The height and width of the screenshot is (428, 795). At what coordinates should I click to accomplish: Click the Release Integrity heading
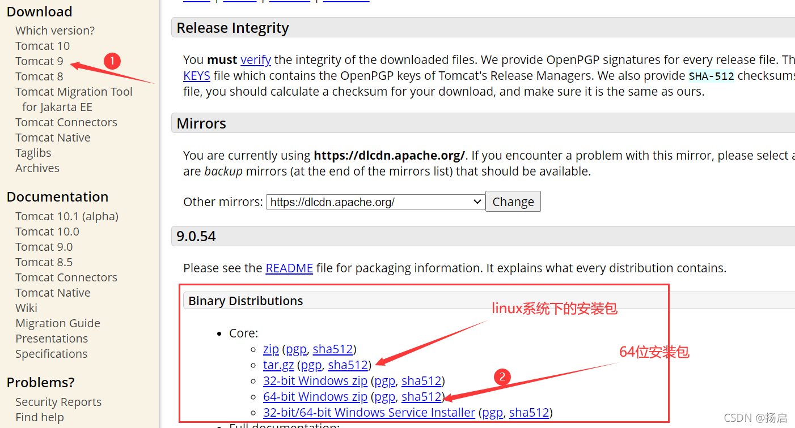pyautogui.click(x=232, y=28)
